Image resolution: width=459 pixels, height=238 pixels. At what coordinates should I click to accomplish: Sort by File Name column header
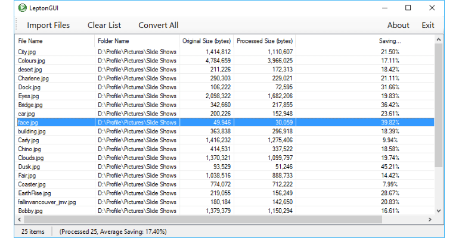(x=31, y=41)
